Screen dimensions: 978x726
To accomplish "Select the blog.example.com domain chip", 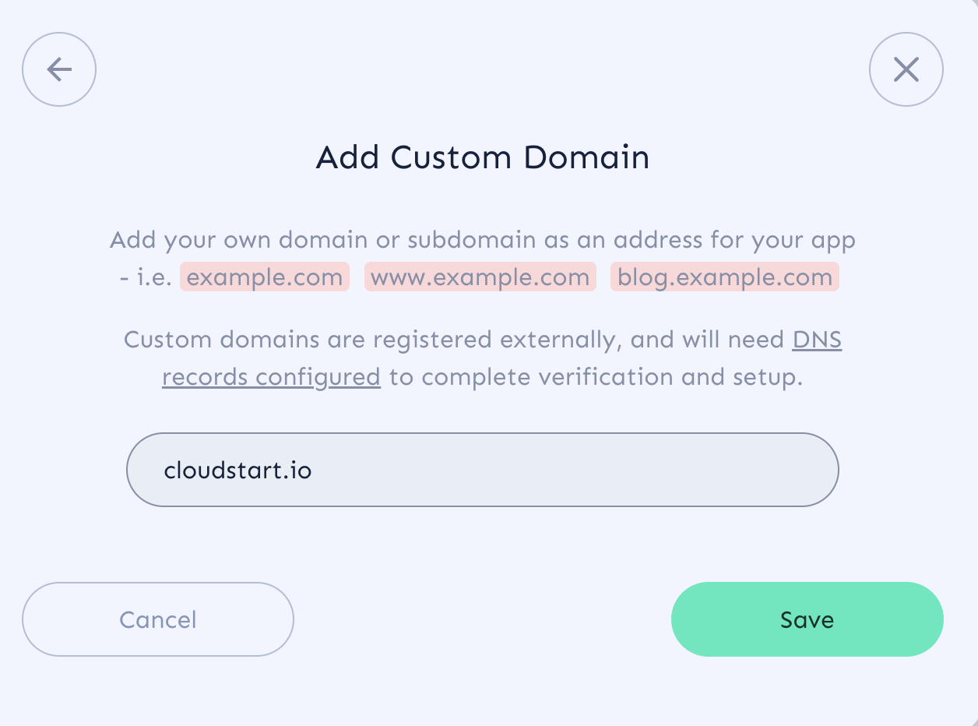I will tap(723, 277).
